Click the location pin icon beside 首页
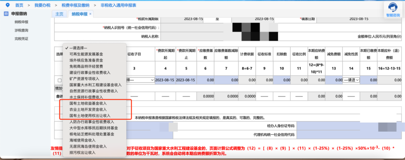The height and width of the screenshot is (160, 405). click(7, 5)
